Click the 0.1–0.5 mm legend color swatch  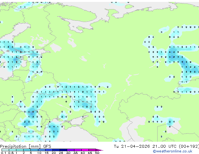click(5, 150)
